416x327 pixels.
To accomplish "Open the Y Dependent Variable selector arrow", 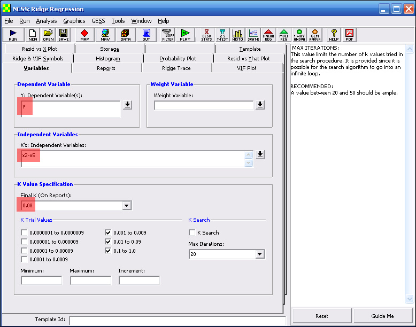I will pos(127,105).
